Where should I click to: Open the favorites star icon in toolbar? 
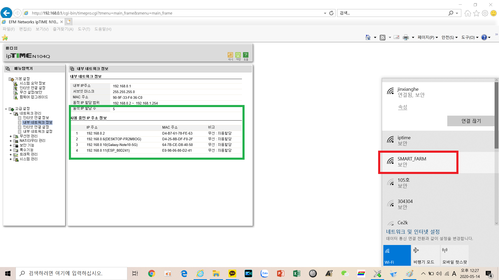click(x=476, y=13)
